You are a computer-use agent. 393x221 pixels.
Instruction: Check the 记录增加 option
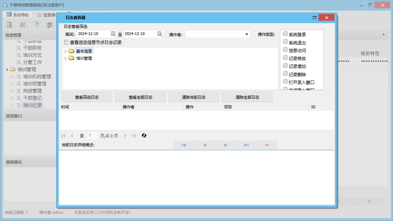(x=285, y=66)
